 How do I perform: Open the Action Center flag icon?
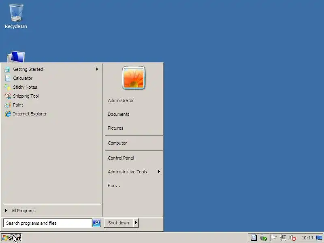coord(273,238)
